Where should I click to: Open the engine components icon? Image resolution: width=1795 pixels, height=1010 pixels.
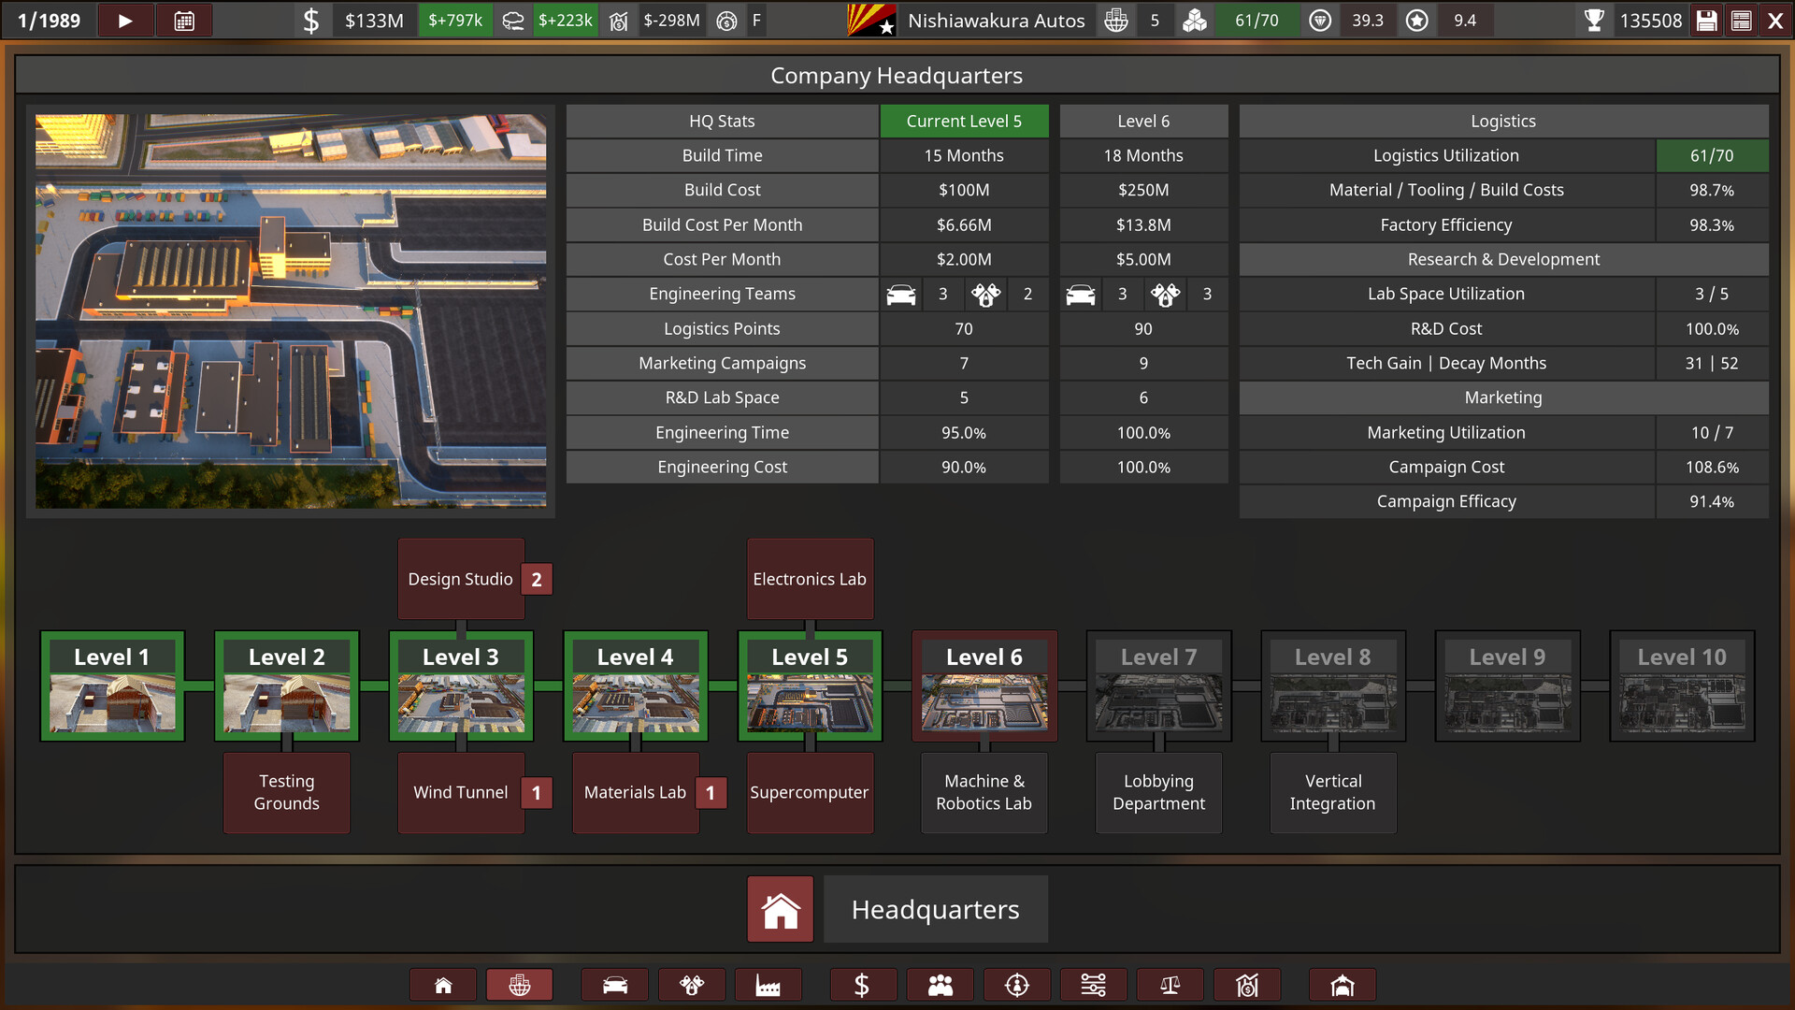[x=692, y=984]
